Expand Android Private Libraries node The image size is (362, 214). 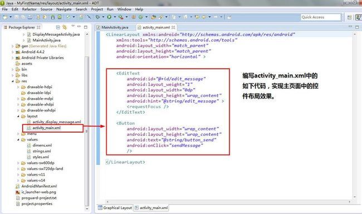click(13, 58)
